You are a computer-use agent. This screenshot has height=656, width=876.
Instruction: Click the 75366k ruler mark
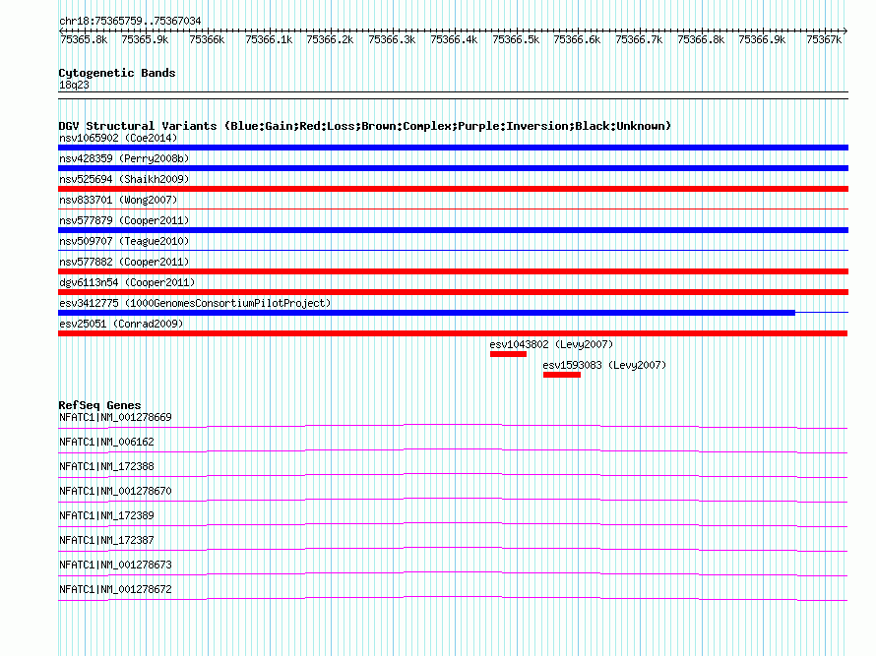(207, 39)
